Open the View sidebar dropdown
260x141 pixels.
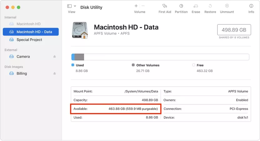click(x=70, y=6)
